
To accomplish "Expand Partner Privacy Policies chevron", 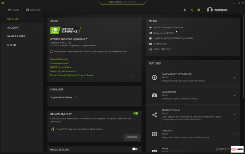I will [x=133, y=75].
